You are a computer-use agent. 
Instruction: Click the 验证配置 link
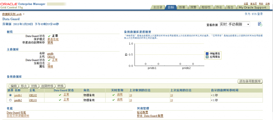click(x=143, y=113)
